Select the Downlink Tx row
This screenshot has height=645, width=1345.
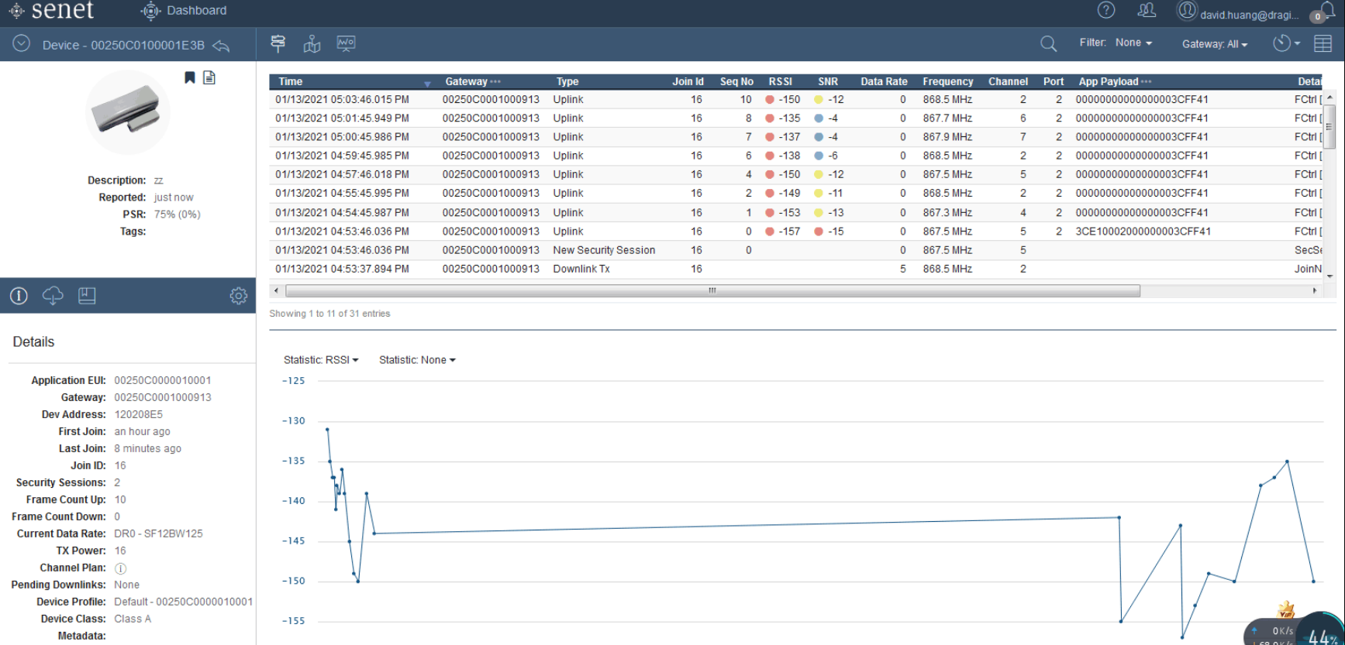796,269
